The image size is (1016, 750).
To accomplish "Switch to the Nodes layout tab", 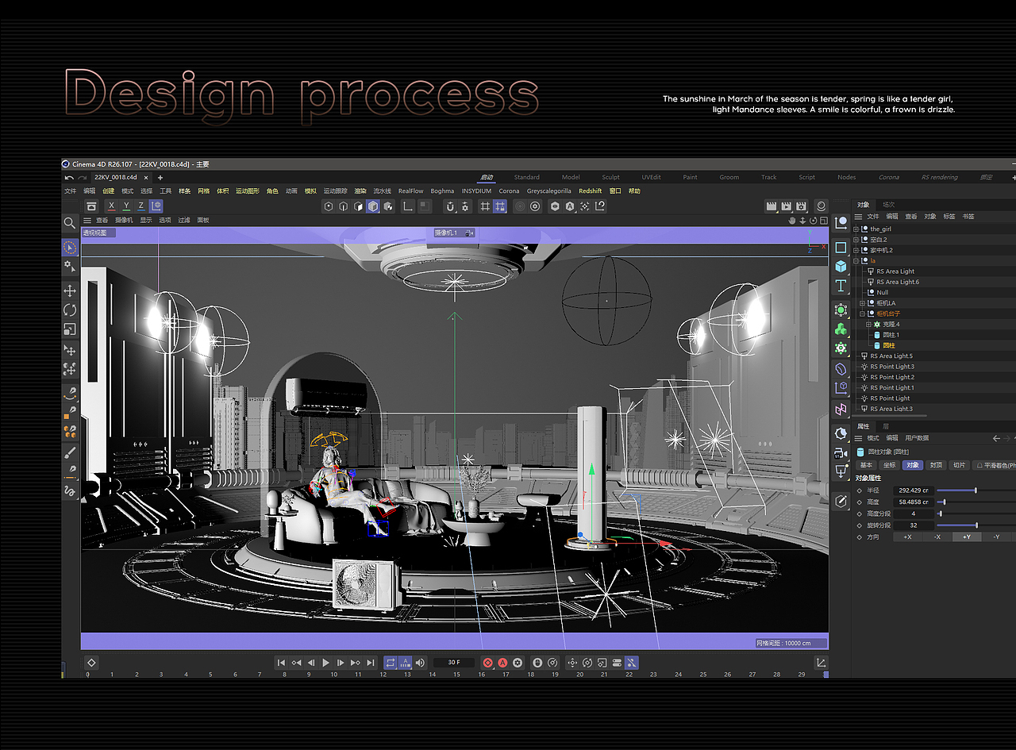I will point(847,178).
